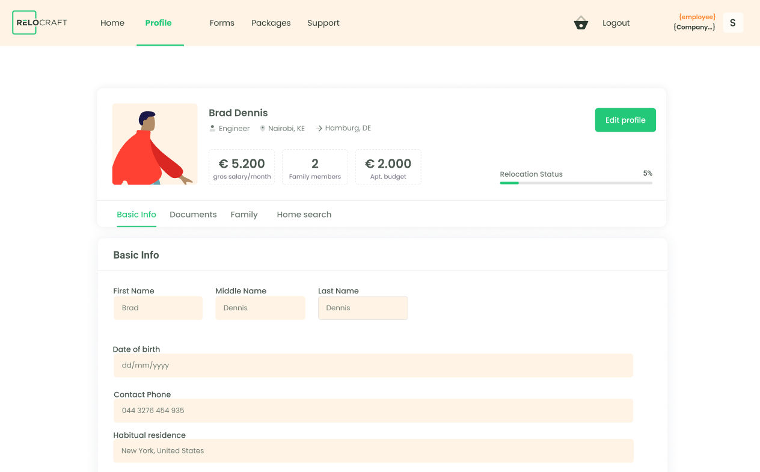Click the 5% relocation status value
Screen dimensions: 760x472
coord(648,173)
